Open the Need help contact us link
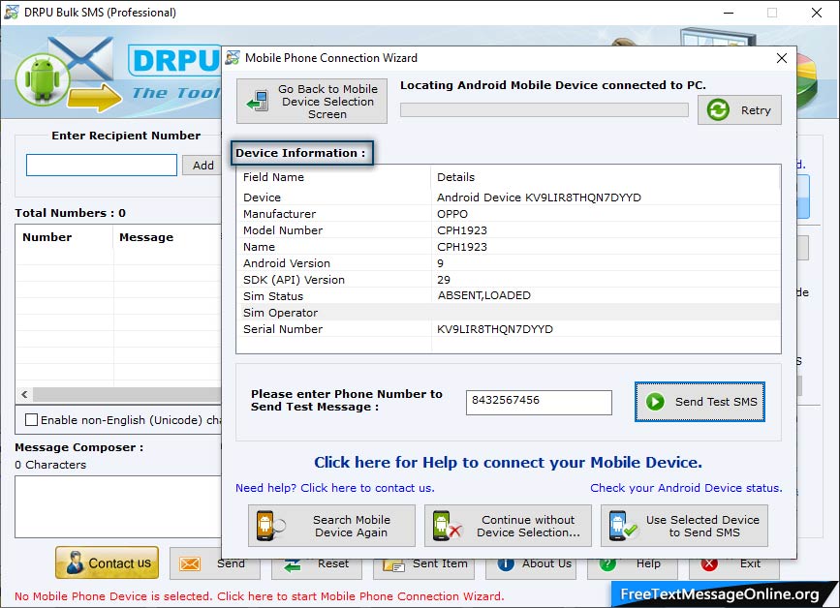Image resolution: width=840 pixels, height=608 pixels. (335, 488)
